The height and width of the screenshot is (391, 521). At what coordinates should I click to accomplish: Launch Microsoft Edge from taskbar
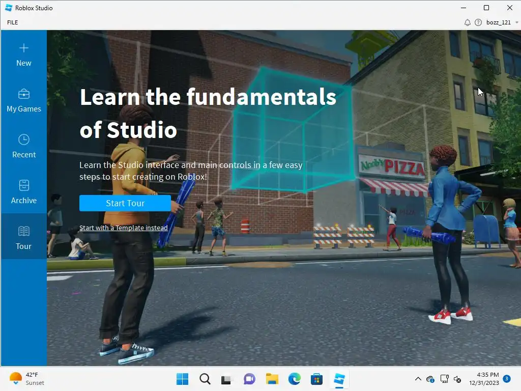tap(295, 379)
